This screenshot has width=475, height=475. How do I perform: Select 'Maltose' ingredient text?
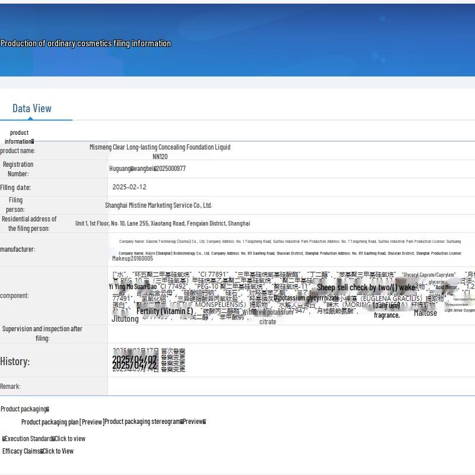click(x=425, y=313)
